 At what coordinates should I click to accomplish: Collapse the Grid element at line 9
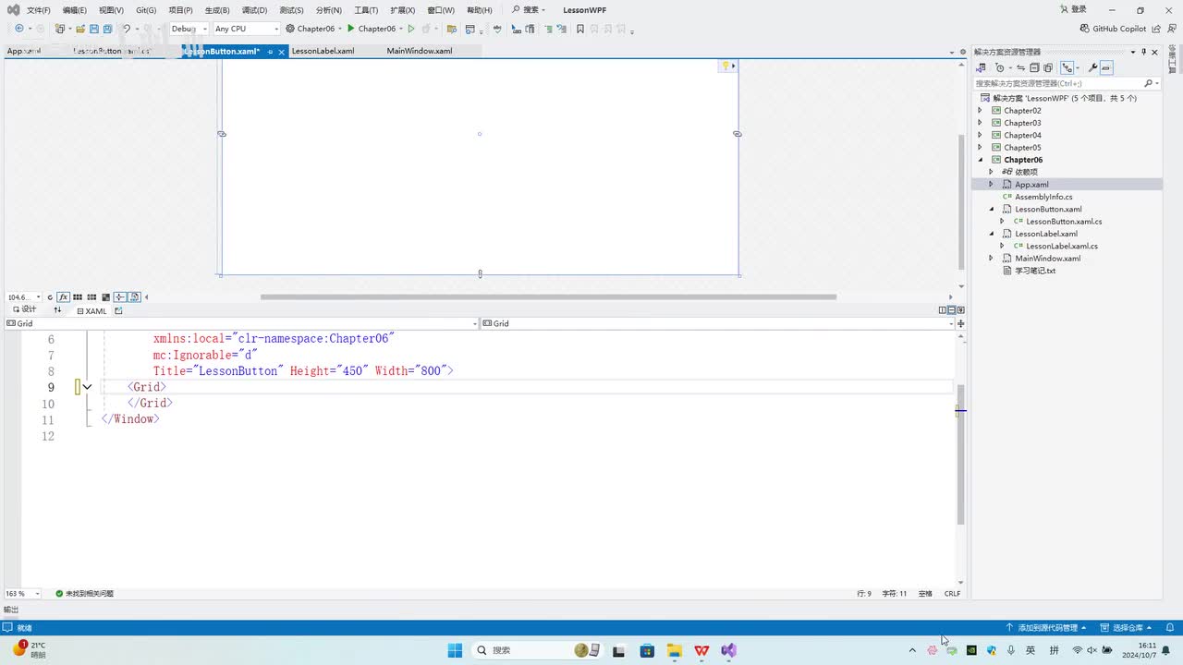click(88, 388)
